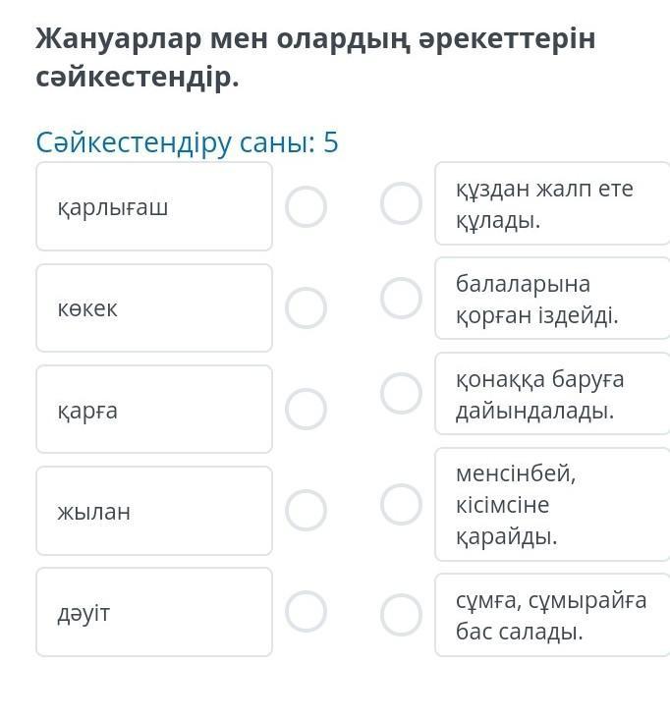Click the дәуіт answer card
This screenshot has height=721, width=670.
pyautogui.click(x=154, y=612)
